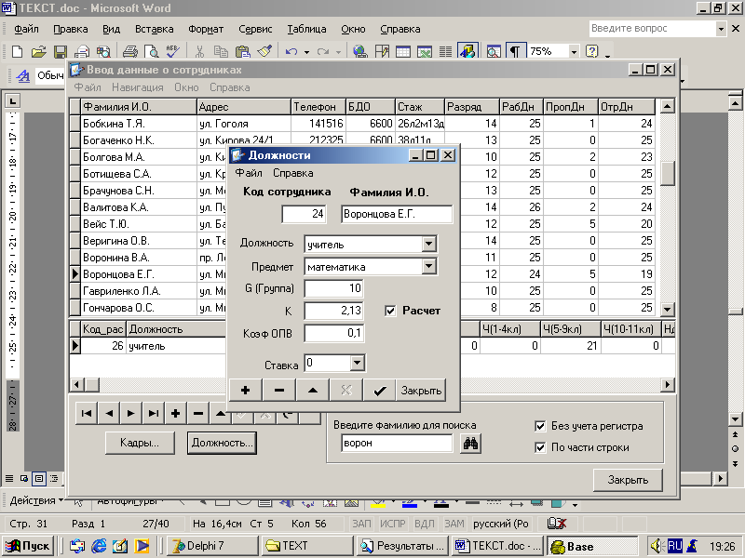This screenshot has height=558, width=745.
Task: Open the Должность dropdown list
Action: pos(428,244)
